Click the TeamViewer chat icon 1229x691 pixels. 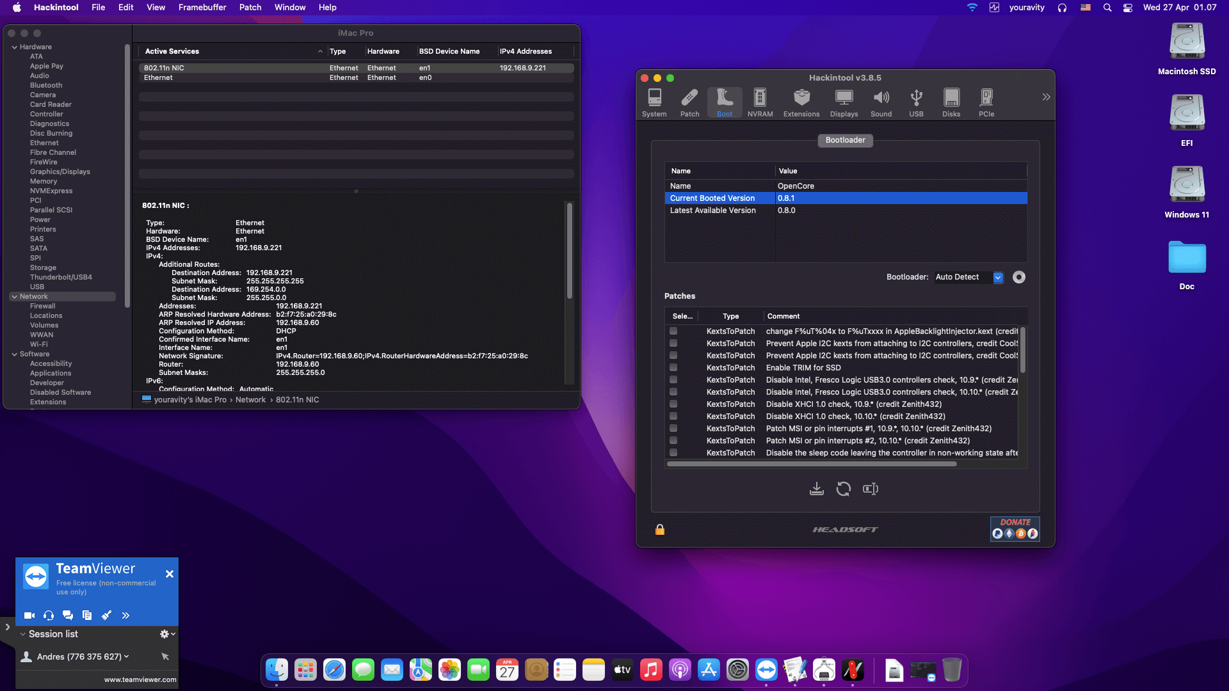click(x=68, y=616)
